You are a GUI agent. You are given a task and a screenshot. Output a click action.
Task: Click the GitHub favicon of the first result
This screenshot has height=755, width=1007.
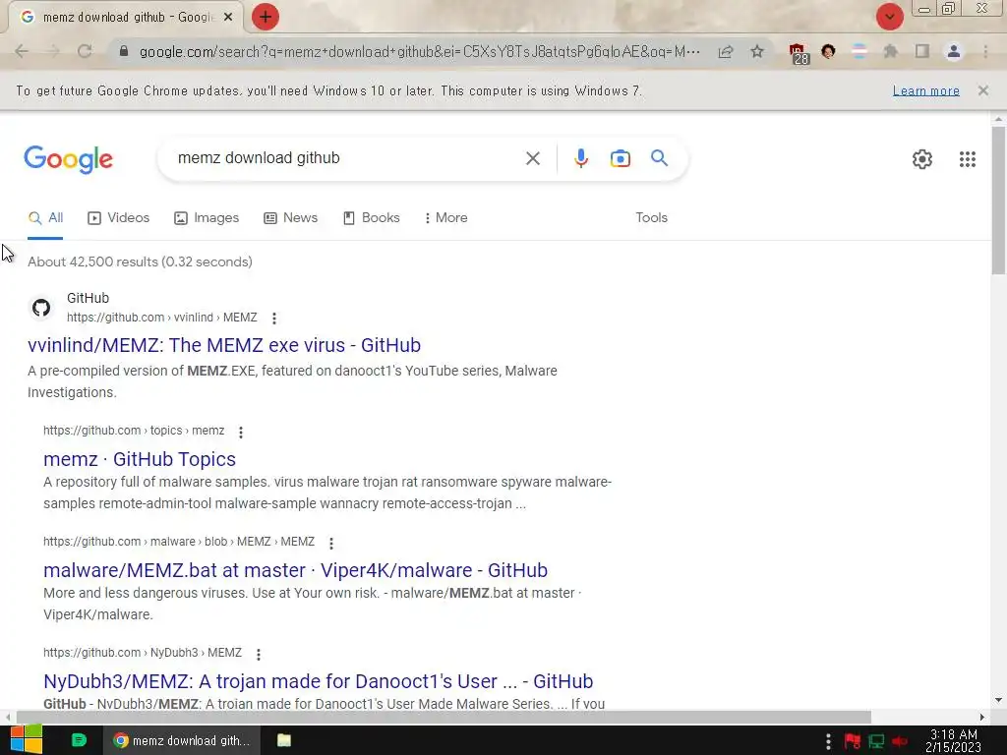pyautogui.click(x=41, y=308)
